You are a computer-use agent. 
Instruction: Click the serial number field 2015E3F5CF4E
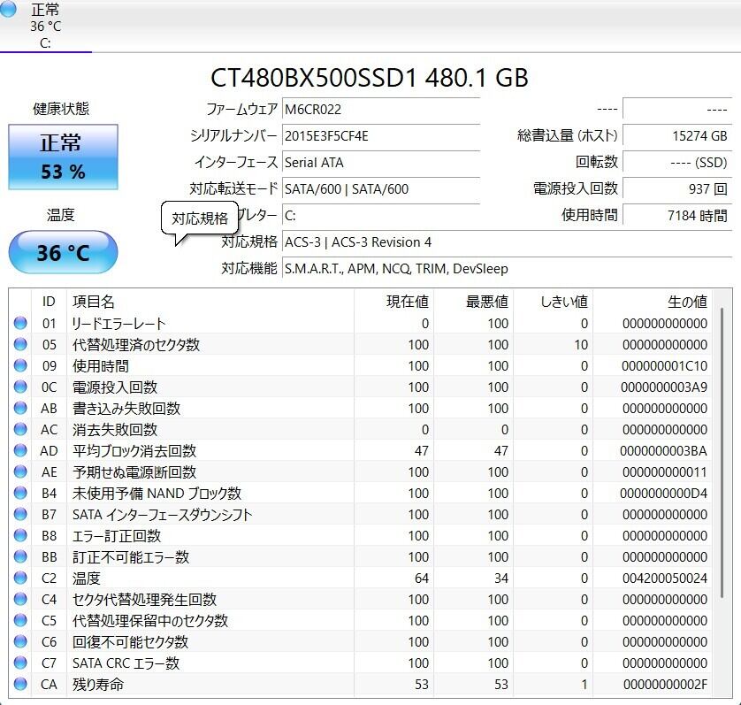pyautogui.click(x=380, y=136)
